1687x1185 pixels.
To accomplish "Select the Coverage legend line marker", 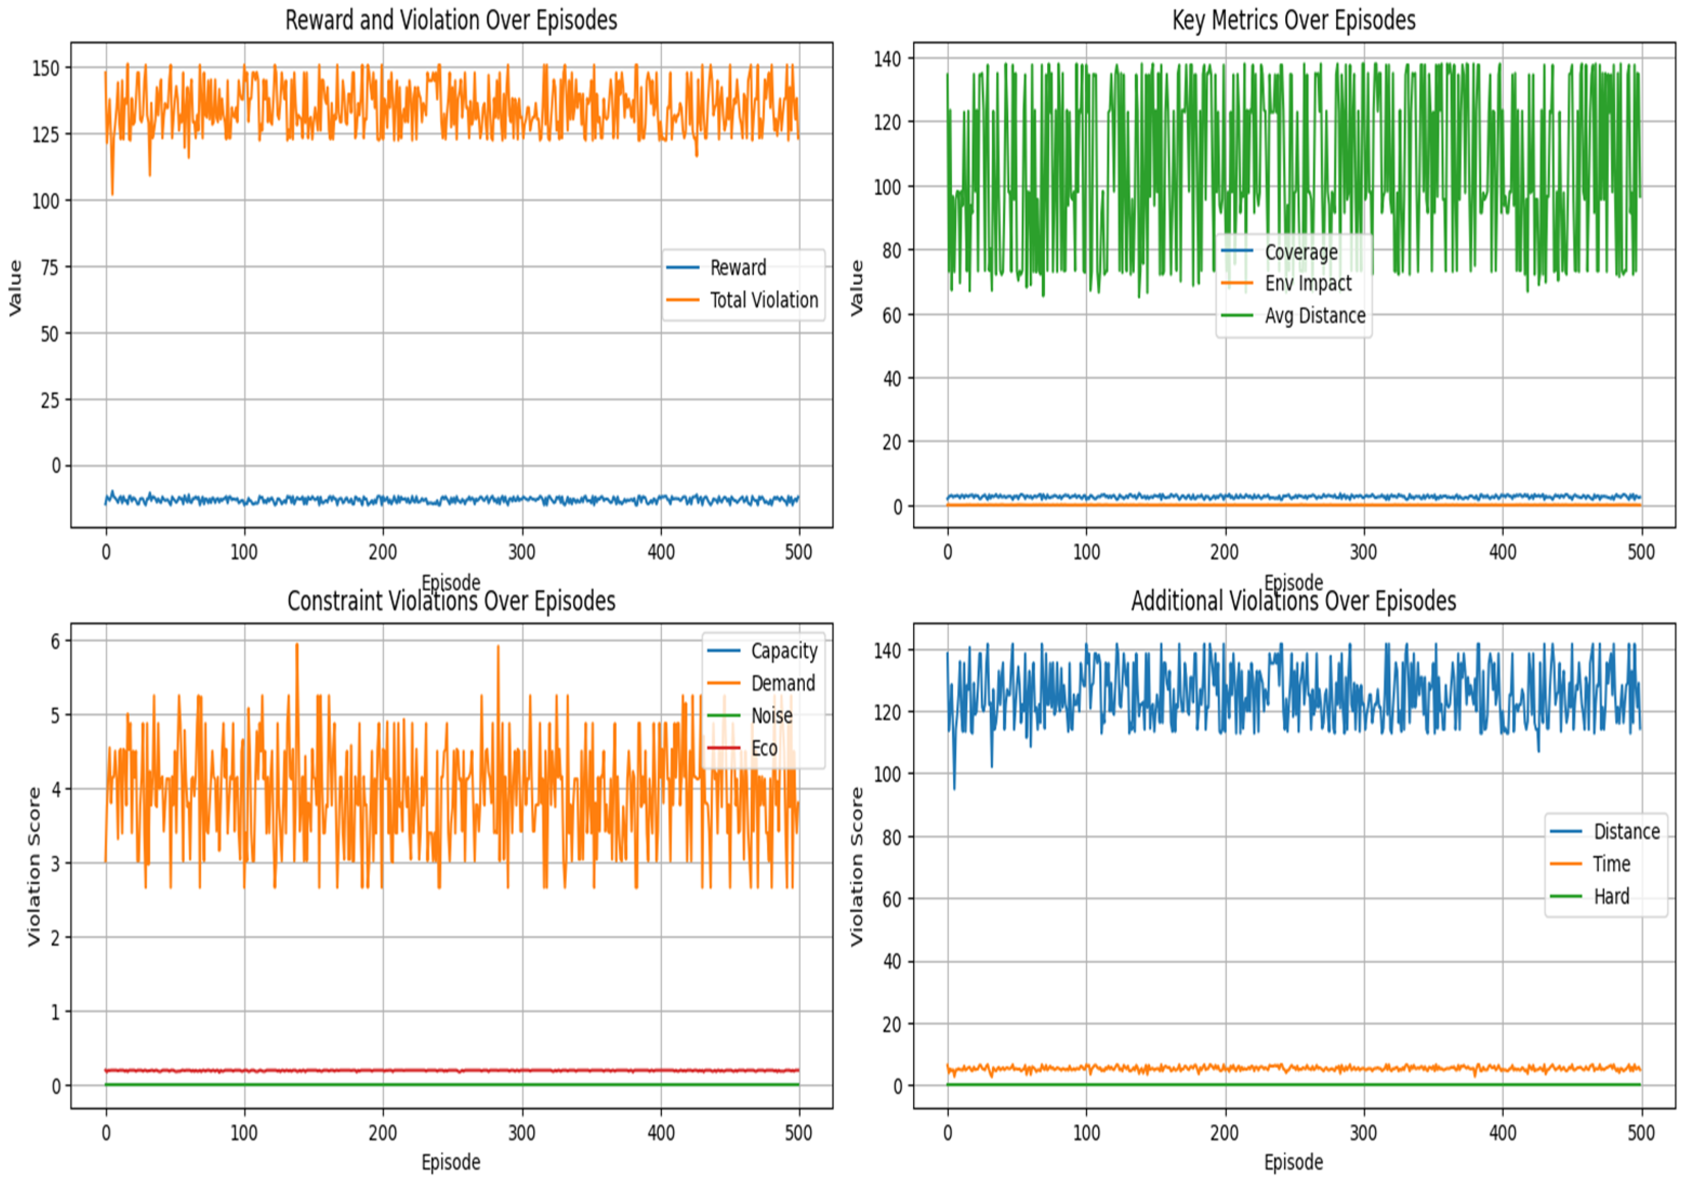I will coord(1238,251).
